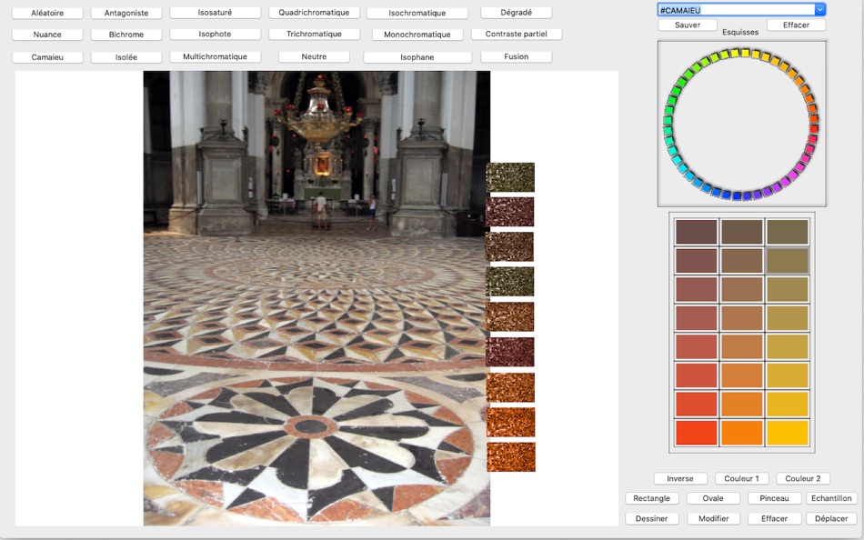The width and height of the screenshot is (864, 540).
Task: Click the Nuance button
Action: pos(47,35)
